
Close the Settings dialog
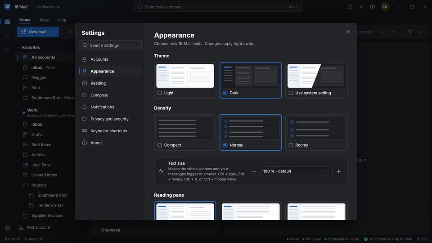tap(348, 31)
